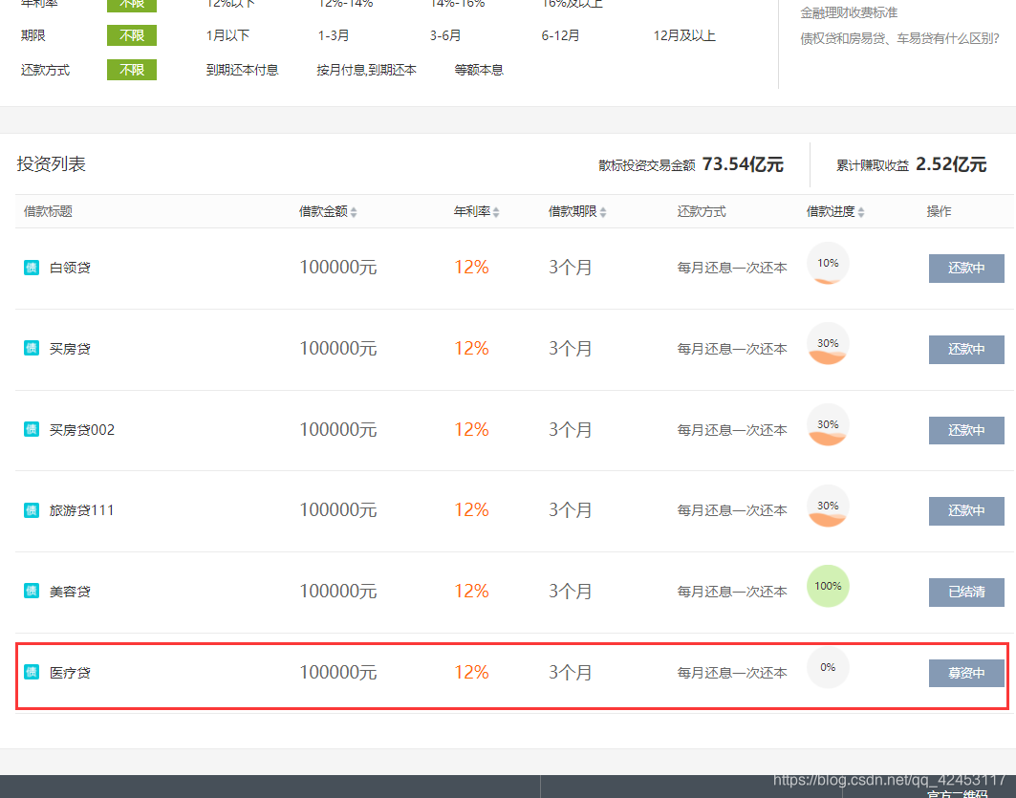Open the 美容贷 loan title
The width and height of the screenshot is (1016, 798).
[x=70, y=592]
